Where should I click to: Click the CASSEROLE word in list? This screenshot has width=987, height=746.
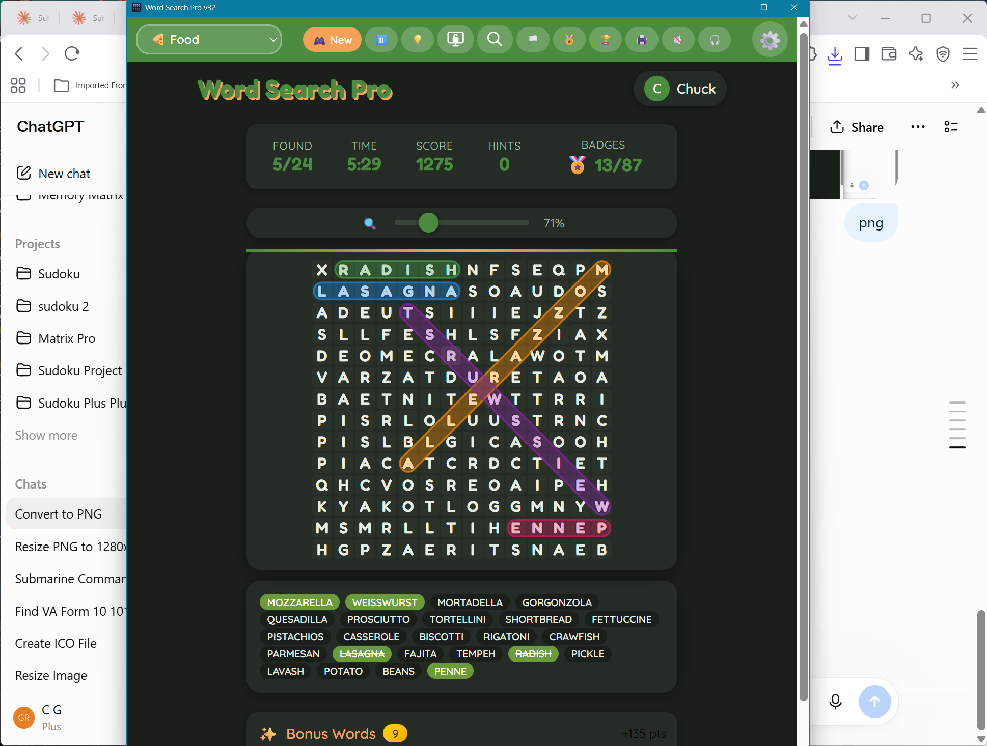click(x=371, y=637)
